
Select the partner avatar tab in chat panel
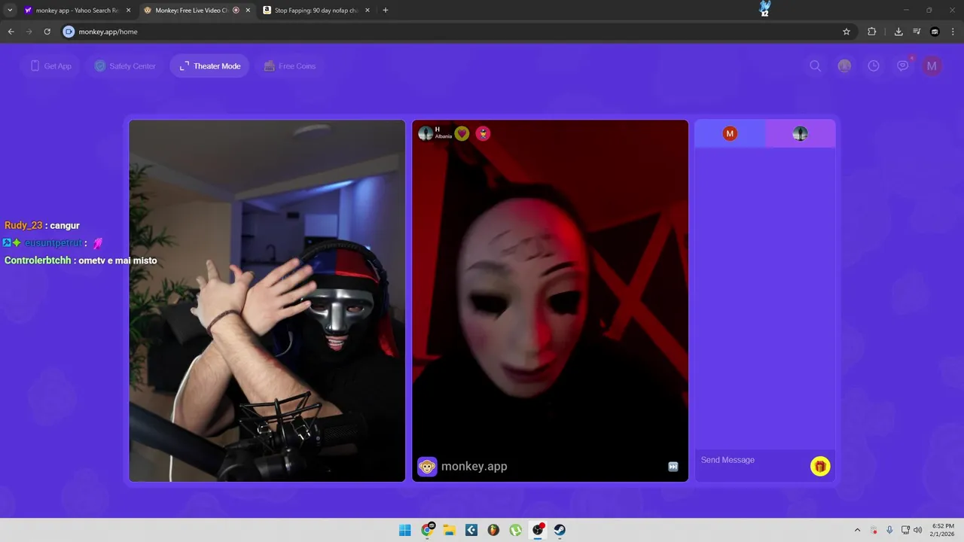point(800,134)
